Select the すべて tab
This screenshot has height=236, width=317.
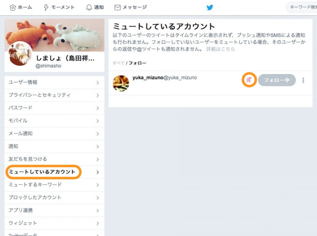(118, 63)
